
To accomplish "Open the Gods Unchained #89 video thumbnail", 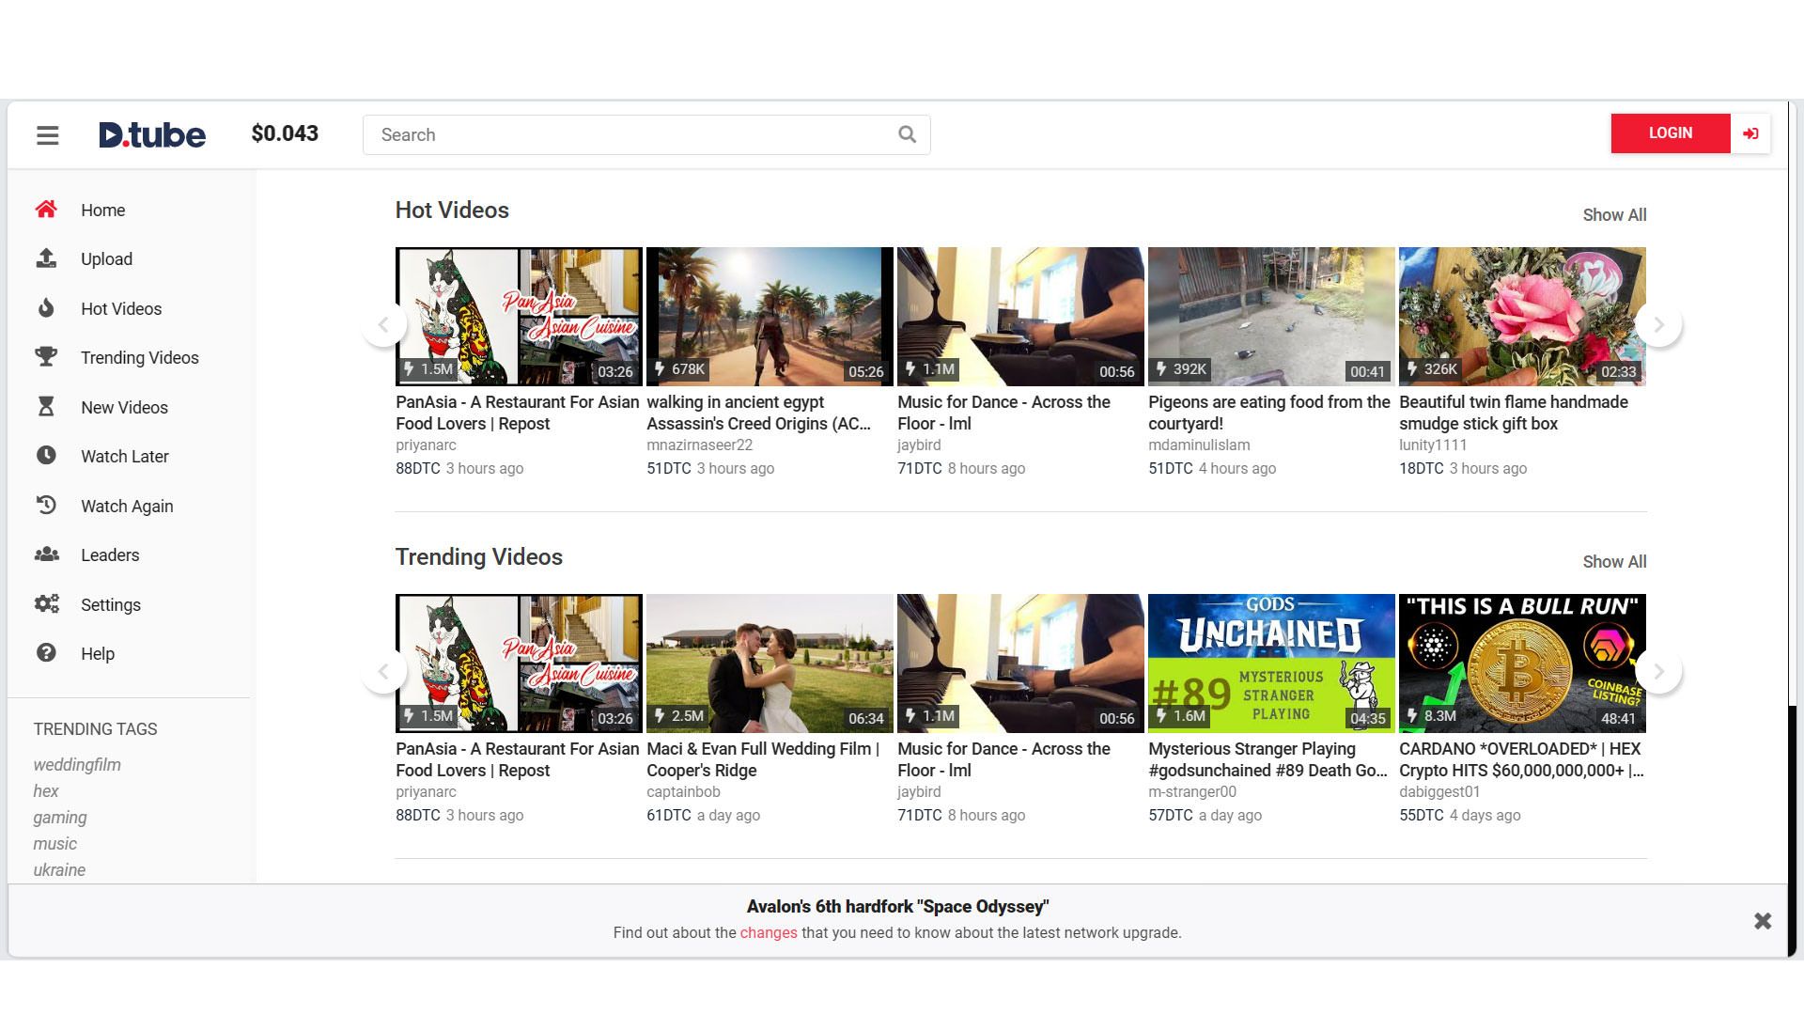I will click(x=1270, y=663).
